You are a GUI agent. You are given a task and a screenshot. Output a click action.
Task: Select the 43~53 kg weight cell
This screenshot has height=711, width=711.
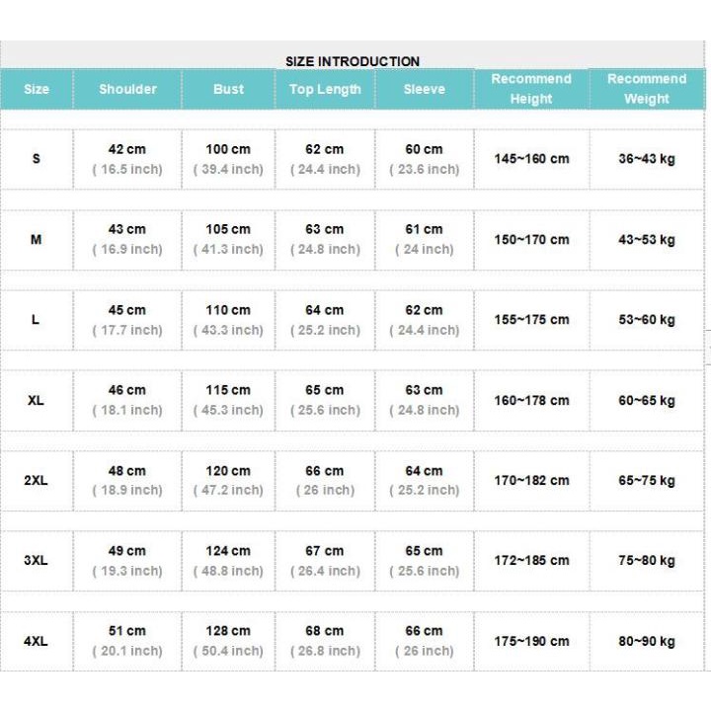pyautogui.click(x=647, y=239)
